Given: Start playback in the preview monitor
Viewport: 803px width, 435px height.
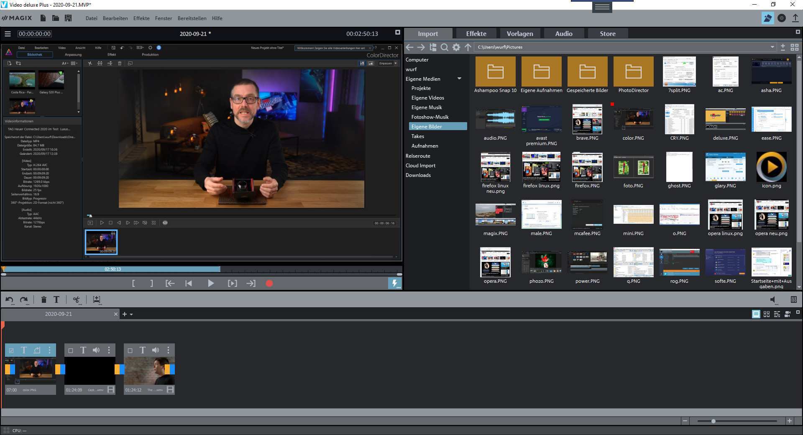Looking at the screenshot, I should point(211,284).
